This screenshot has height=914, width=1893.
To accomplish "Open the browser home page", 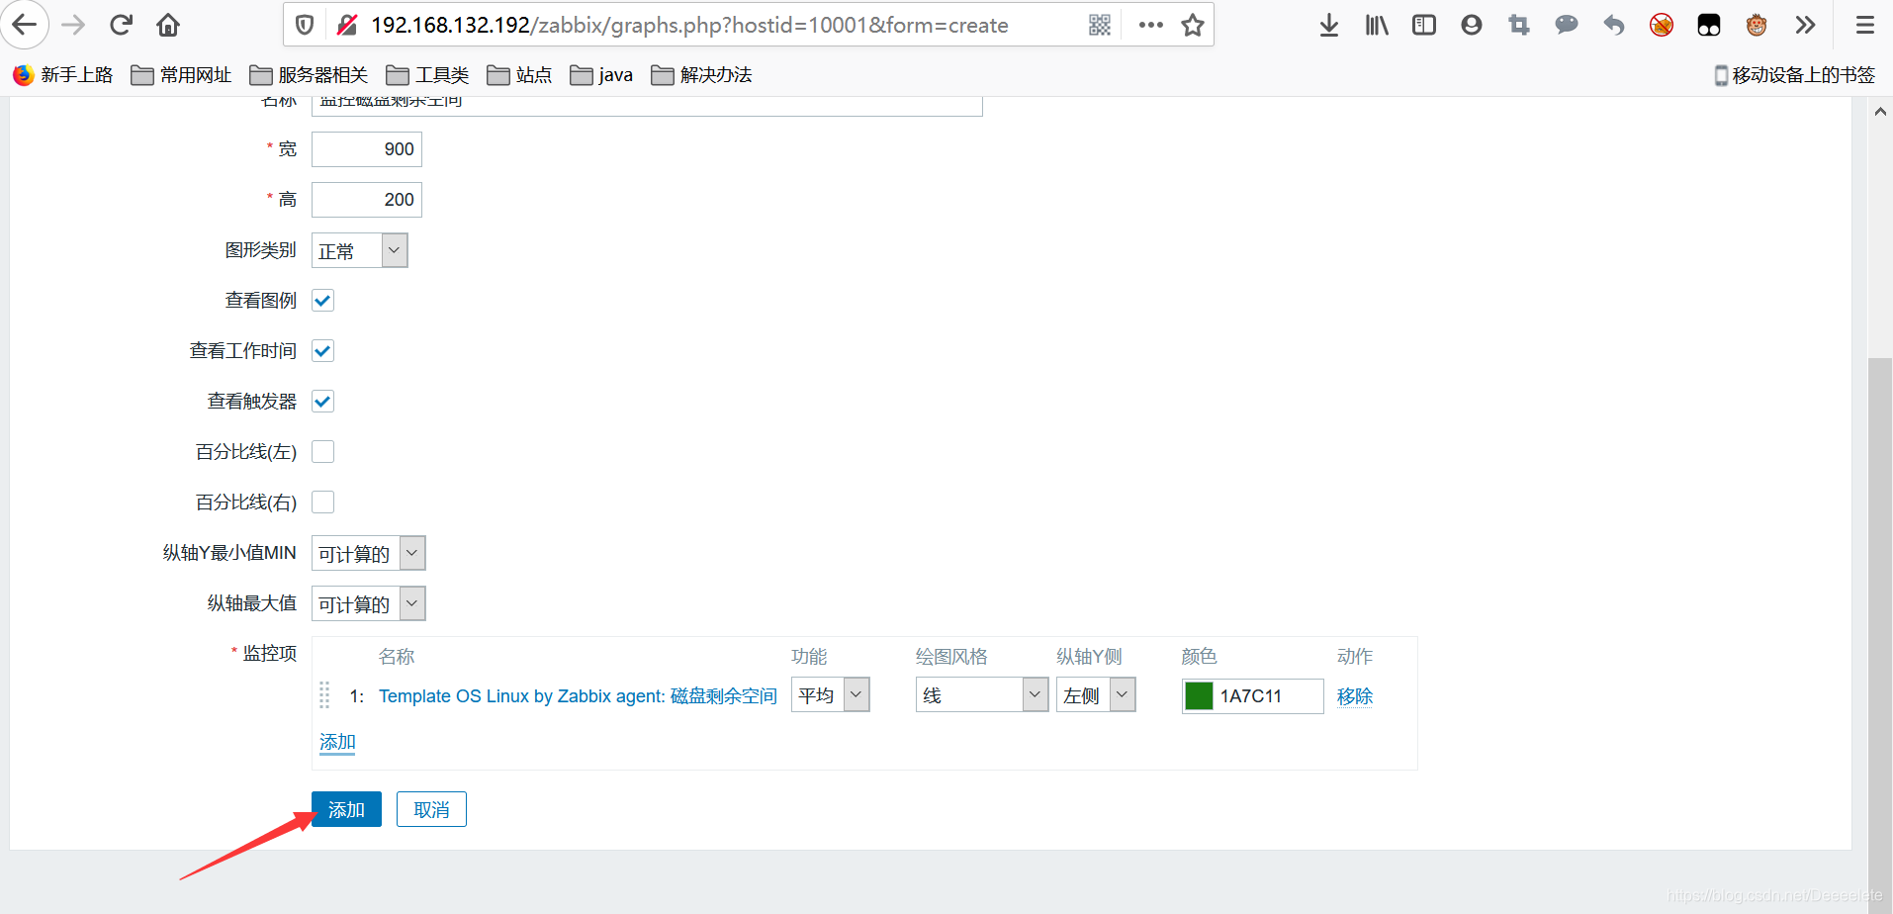I will (x=168, y=25).
